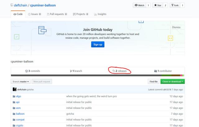Dismiss the Join GitHub banner
Image resolution: width=199 pixels, height=127 pixels.
tap(176, 27)
